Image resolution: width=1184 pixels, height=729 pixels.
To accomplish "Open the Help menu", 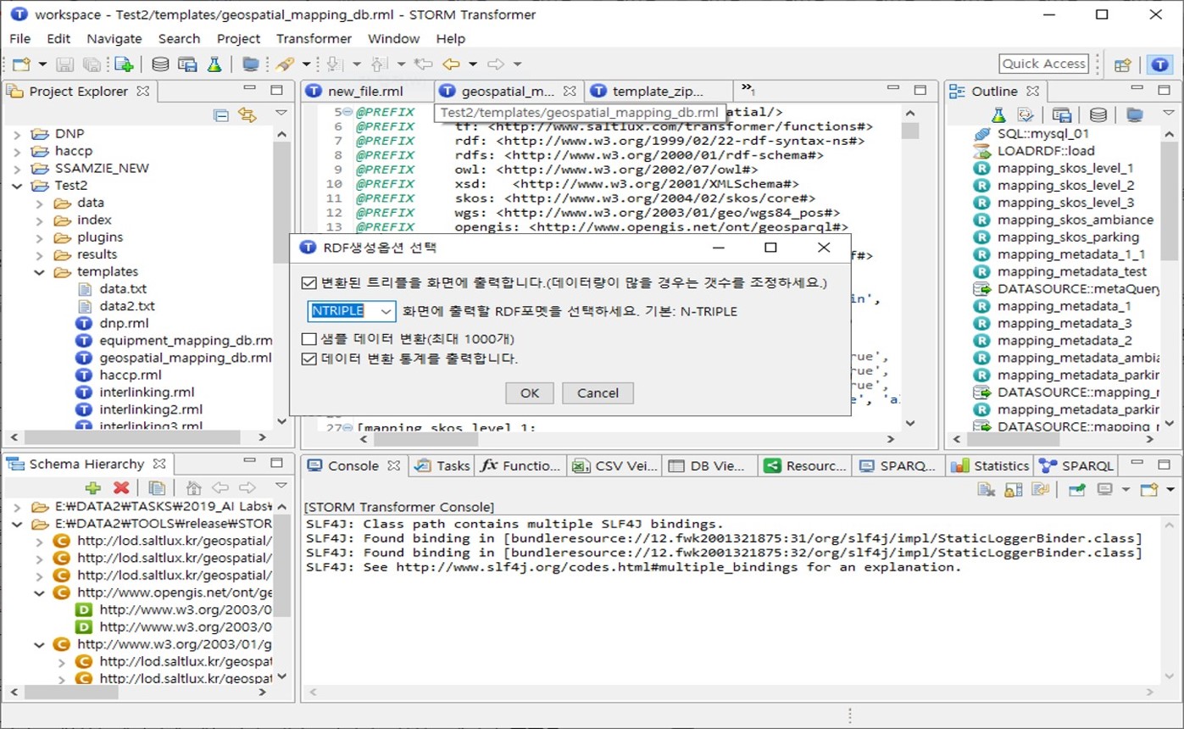I will point(451,38).
